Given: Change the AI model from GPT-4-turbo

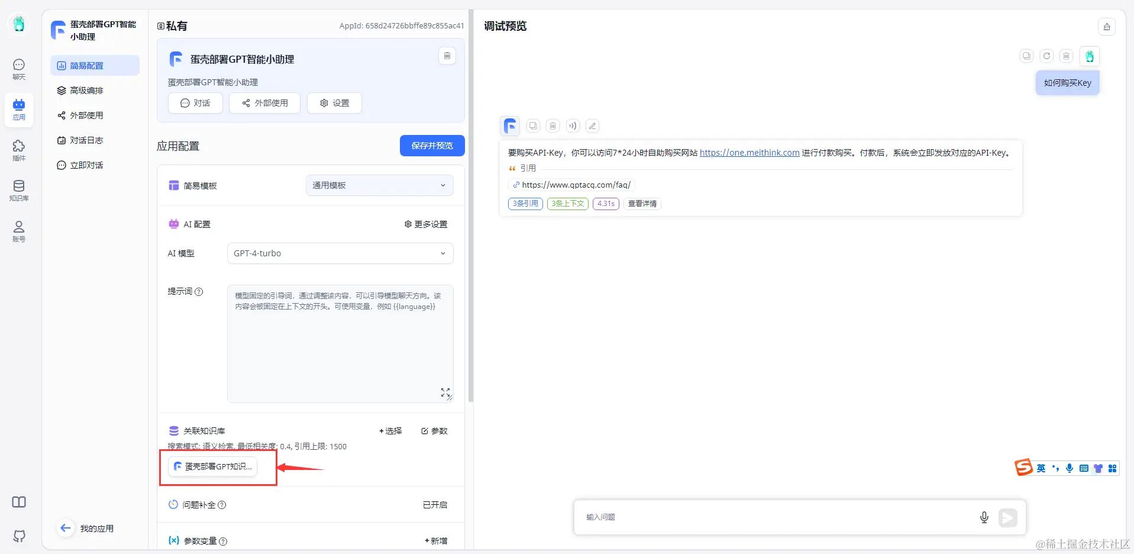Looking at the screenshot, I should tap(340, 253).
